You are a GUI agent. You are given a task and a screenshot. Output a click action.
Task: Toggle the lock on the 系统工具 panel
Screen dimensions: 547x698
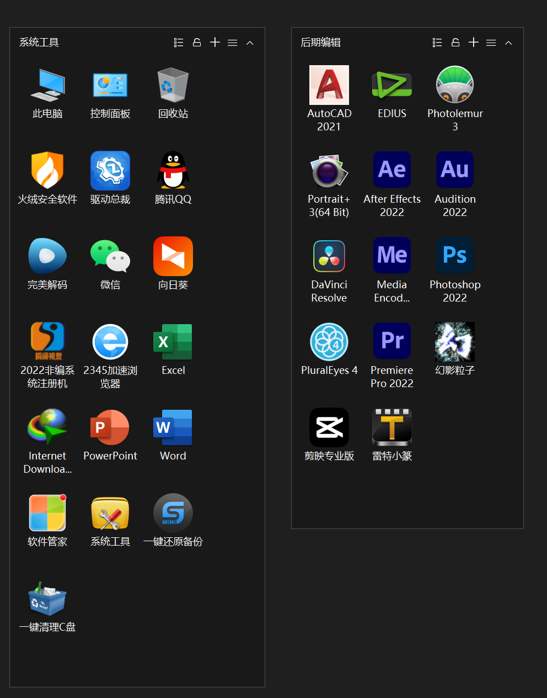(197, 43)
